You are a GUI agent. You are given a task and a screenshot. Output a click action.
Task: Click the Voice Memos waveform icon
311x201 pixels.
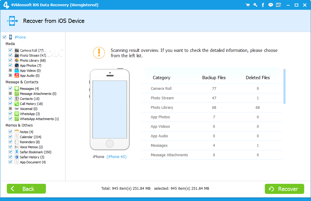17,147
